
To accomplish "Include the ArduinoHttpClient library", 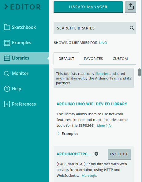I will (119, 154).
